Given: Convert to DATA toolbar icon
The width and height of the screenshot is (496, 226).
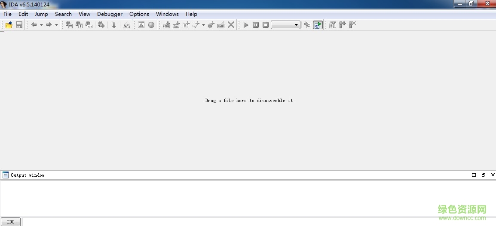Looking at the screenshot, I should (x=176, y=24).
